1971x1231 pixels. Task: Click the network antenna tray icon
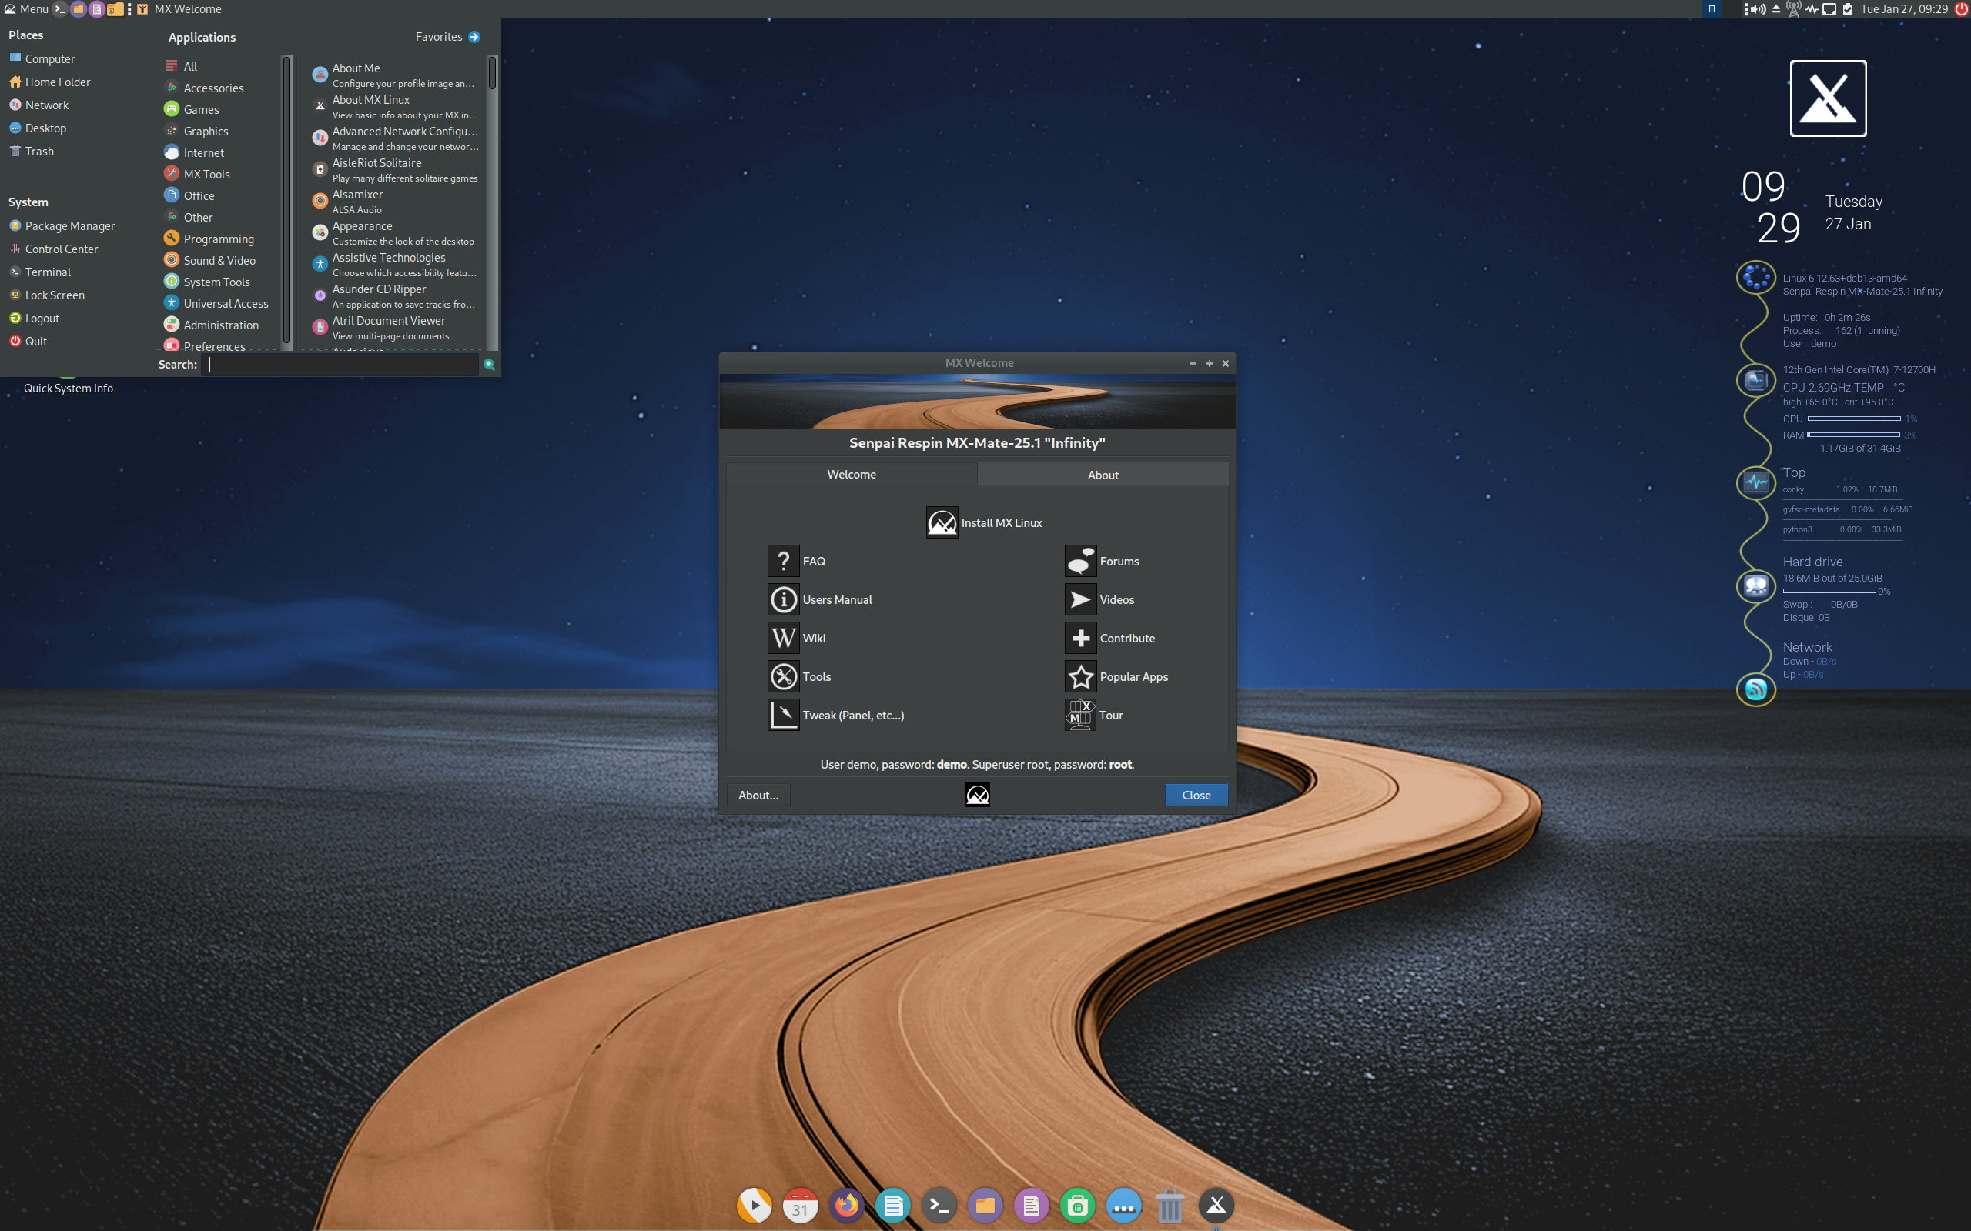(1792, 9)
